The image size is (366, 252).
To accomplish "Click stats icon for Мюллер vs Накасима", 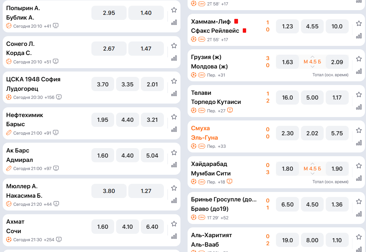I will pyautogui.click(x=174, y=200).
